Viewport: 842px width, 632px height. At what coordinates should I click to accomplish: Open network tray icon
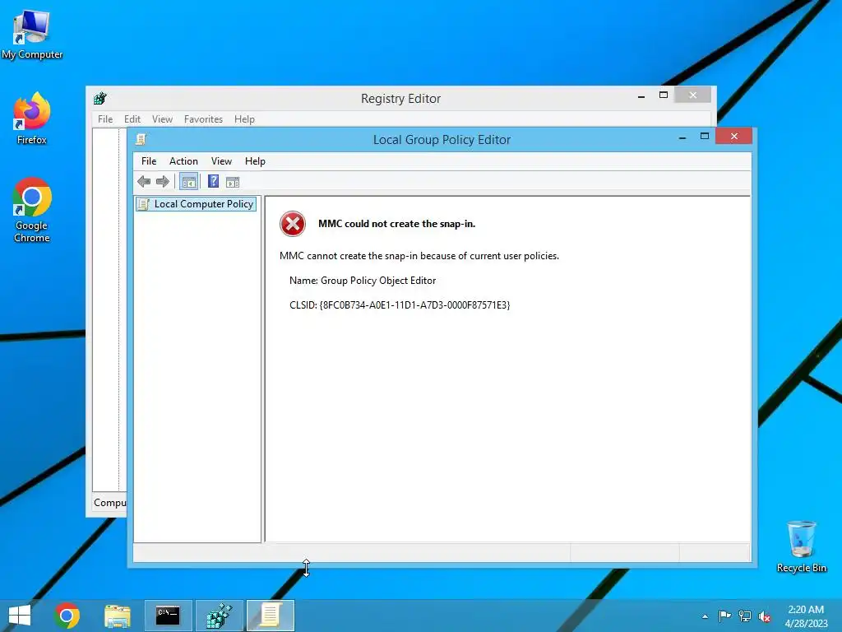745,616
